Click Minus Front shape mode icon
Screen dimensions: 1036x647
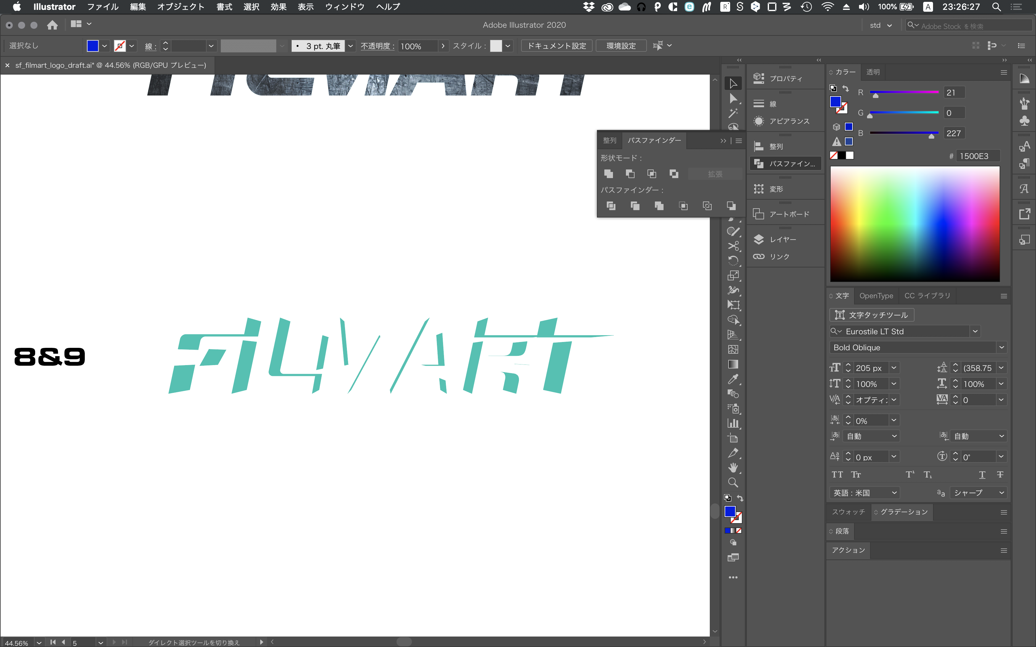point(630,174)
